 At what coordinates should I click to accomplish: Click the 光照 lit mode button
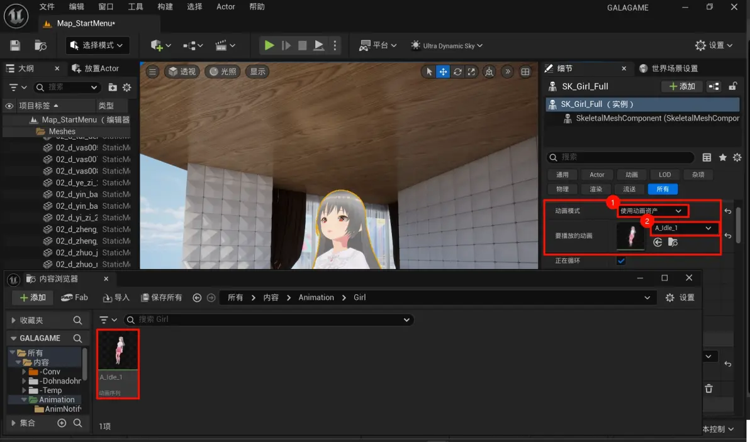click(222, 72)
